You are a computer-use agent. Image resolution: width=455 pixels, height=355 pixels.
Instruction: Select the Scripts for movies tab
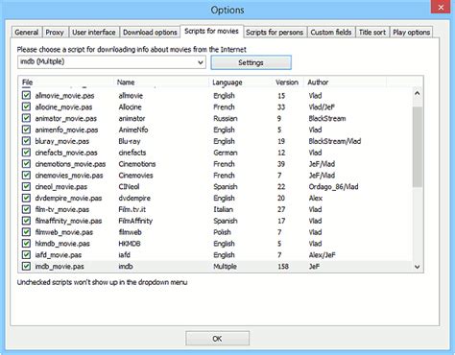(x=211, y=31)
